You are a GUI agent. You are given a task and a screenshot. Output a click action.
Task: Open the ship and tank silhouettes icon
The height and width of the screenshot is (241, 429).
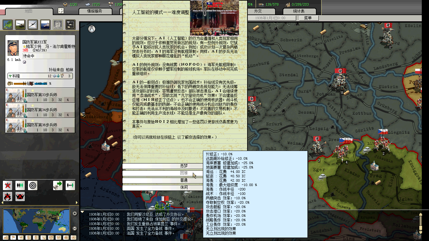pyautogui.click(x=70, y=24)
